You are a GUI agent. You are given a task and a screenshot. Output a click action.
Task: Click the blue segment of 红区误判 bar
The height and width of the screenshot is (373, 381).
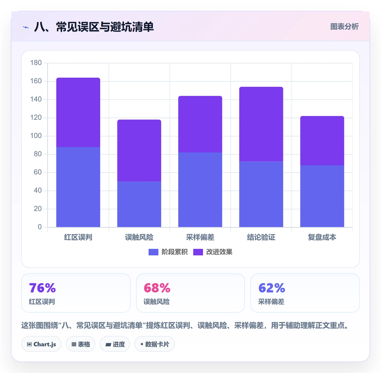coord(78,187)
